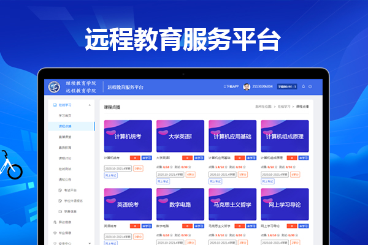Open the 计算机统考 course thumbnail

(128, 136)
